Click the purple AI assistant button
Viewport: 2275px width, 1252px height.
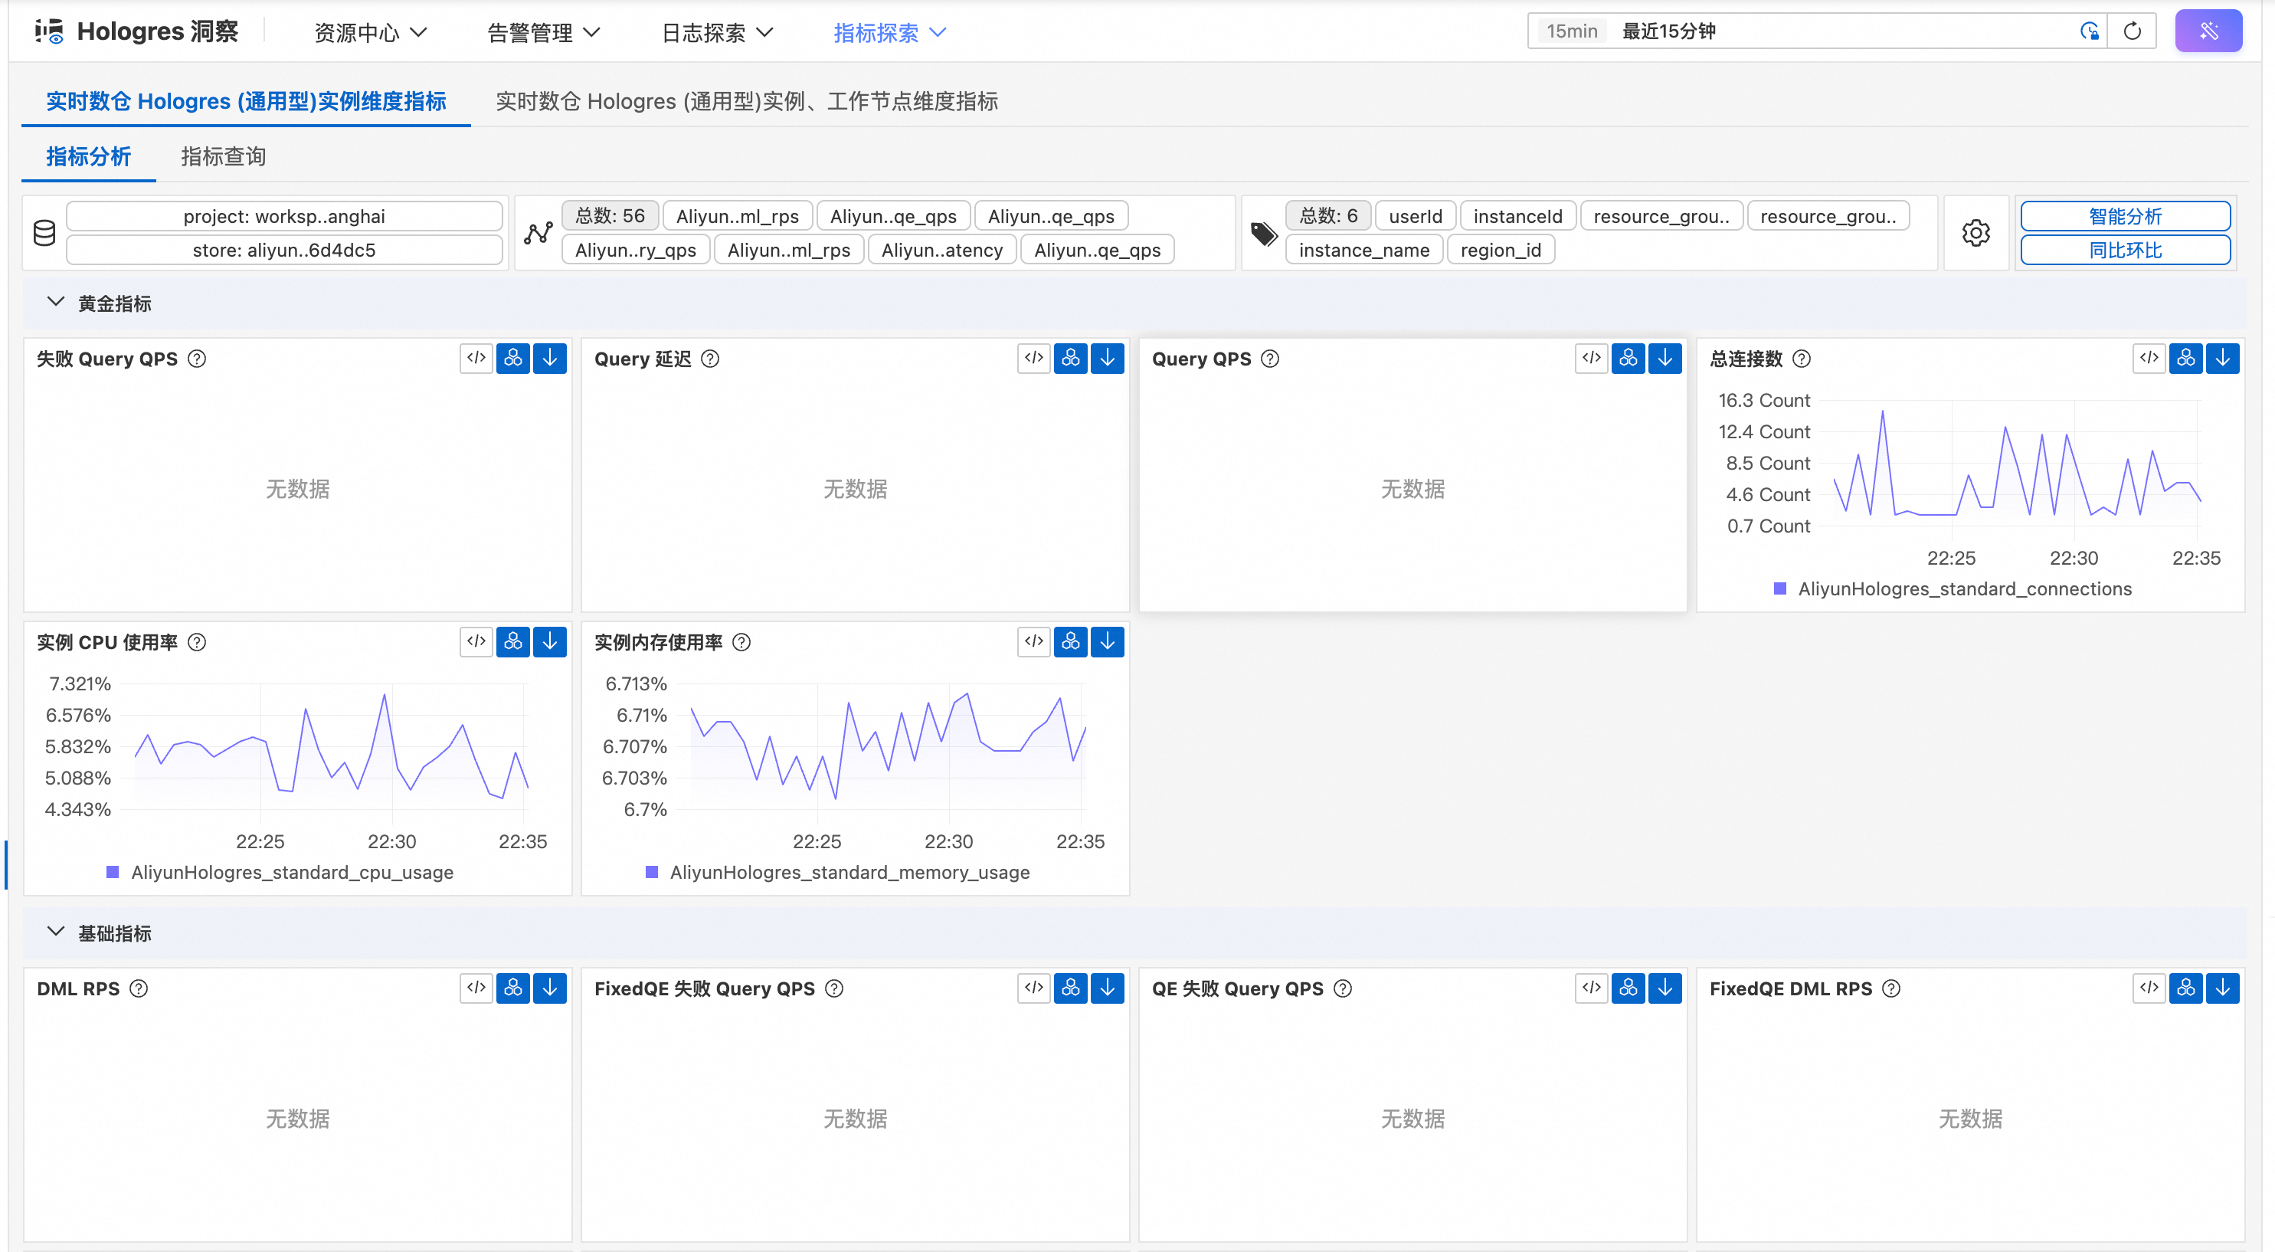point(2208,32)
